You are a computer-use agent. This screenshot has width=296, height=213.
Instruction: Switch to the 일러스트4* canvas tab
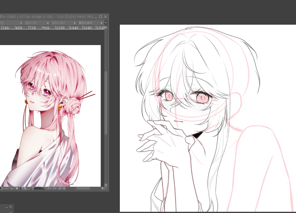coord(91,23)
